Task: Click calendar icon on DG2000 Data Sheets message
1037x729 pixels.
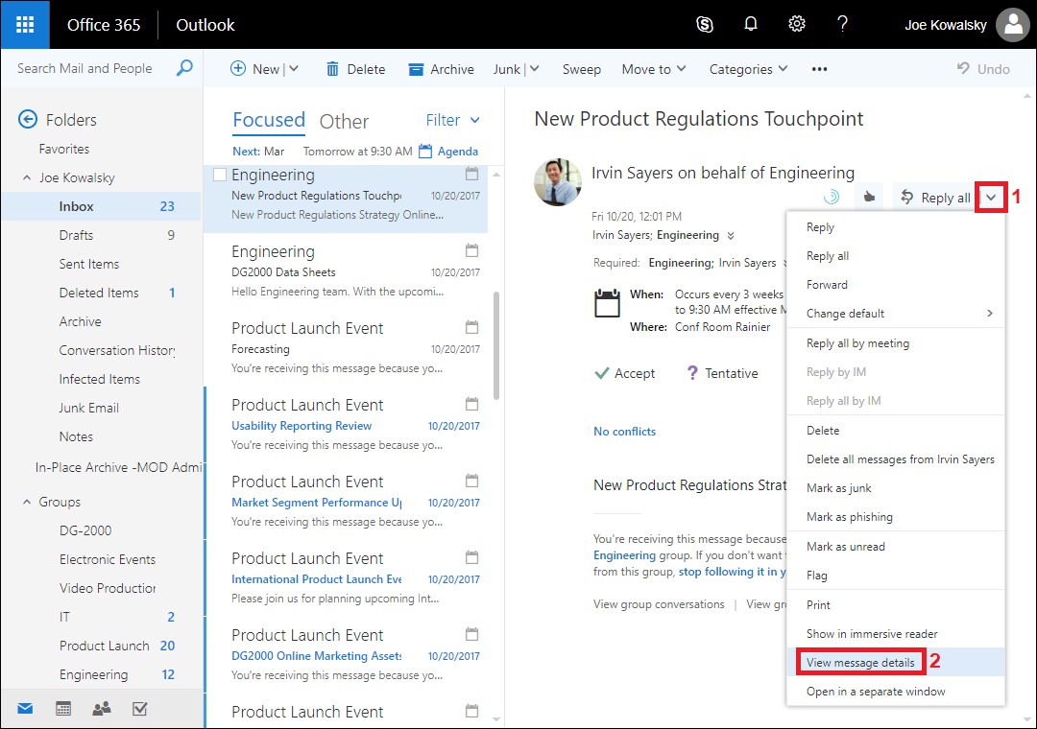Action: [x=471, y=250]
